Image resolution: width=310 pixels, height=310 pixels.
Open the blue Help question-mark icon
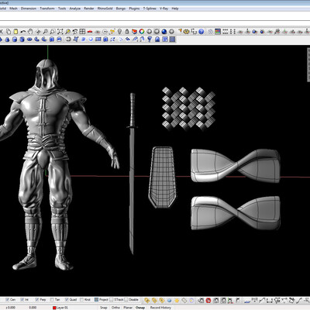click(x=201, y=32)
